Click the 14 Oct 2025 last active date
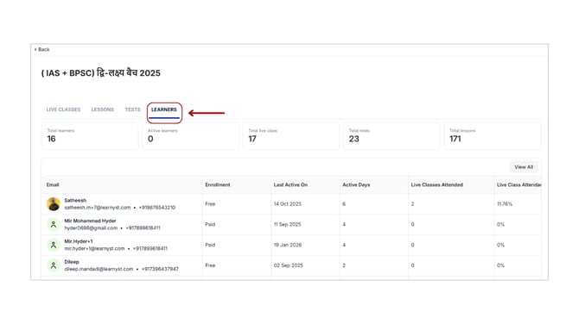 click(x=288, y=204)
